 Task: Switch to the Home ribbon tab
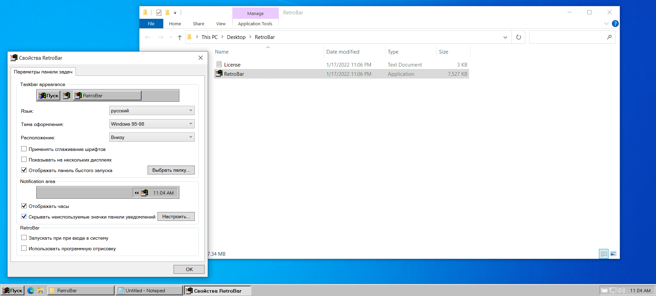175,24
